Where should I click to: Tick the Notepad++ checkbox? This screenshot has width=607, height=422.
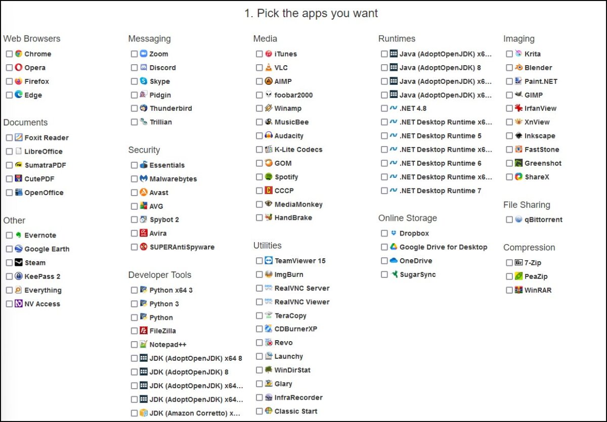134,345
